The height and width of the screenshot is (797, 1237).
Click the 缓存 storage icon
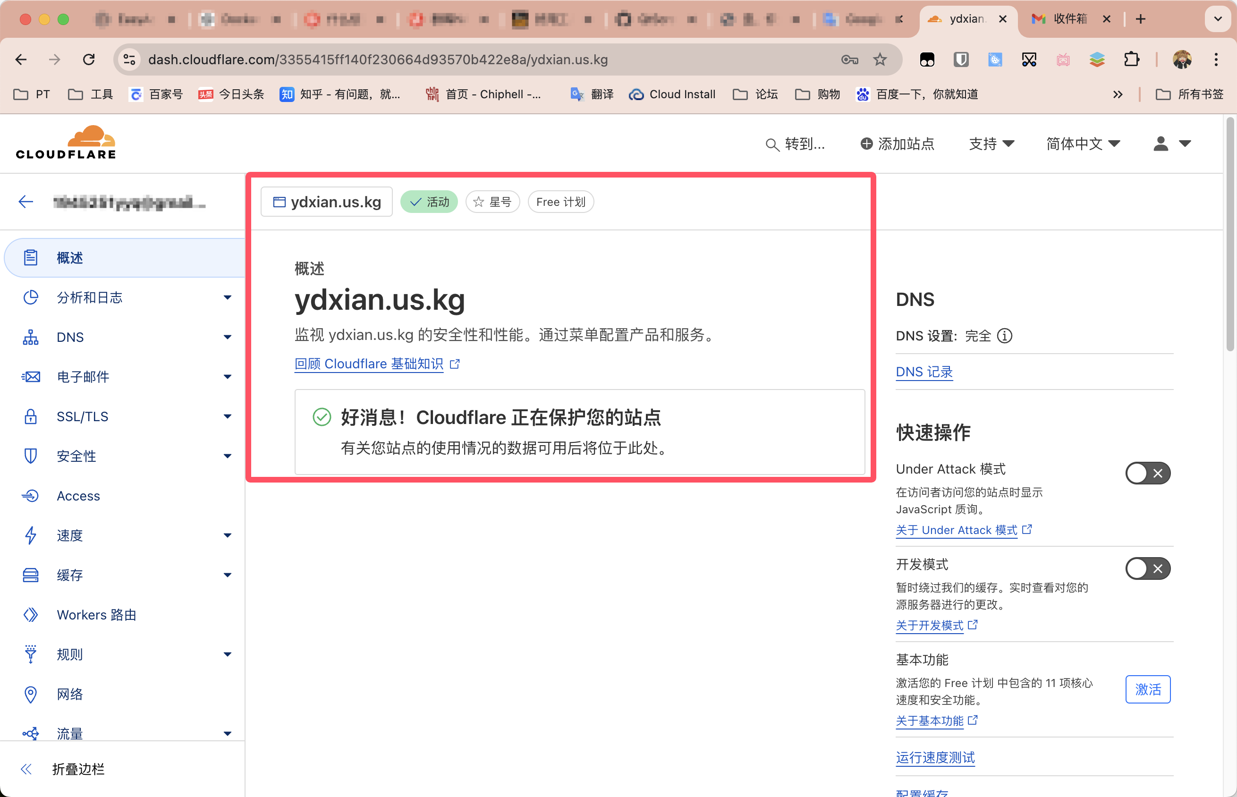tap(31, 575)
